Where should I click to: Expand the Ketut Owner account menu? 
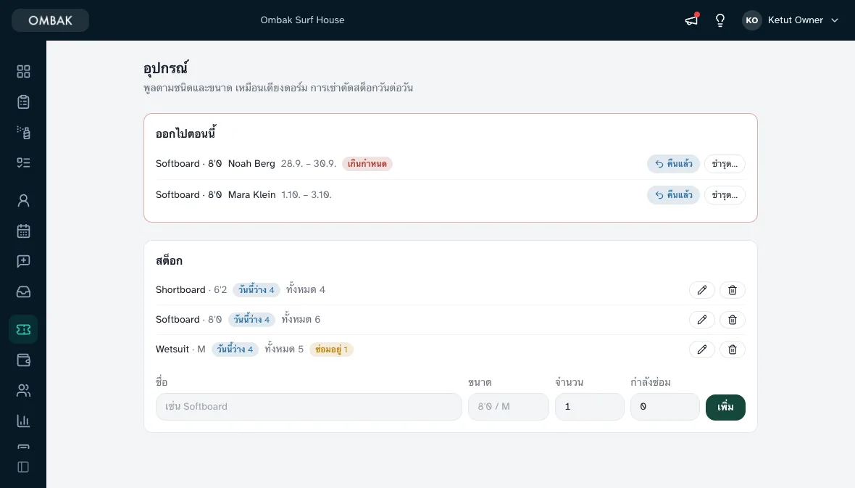[x=791, y=20]
